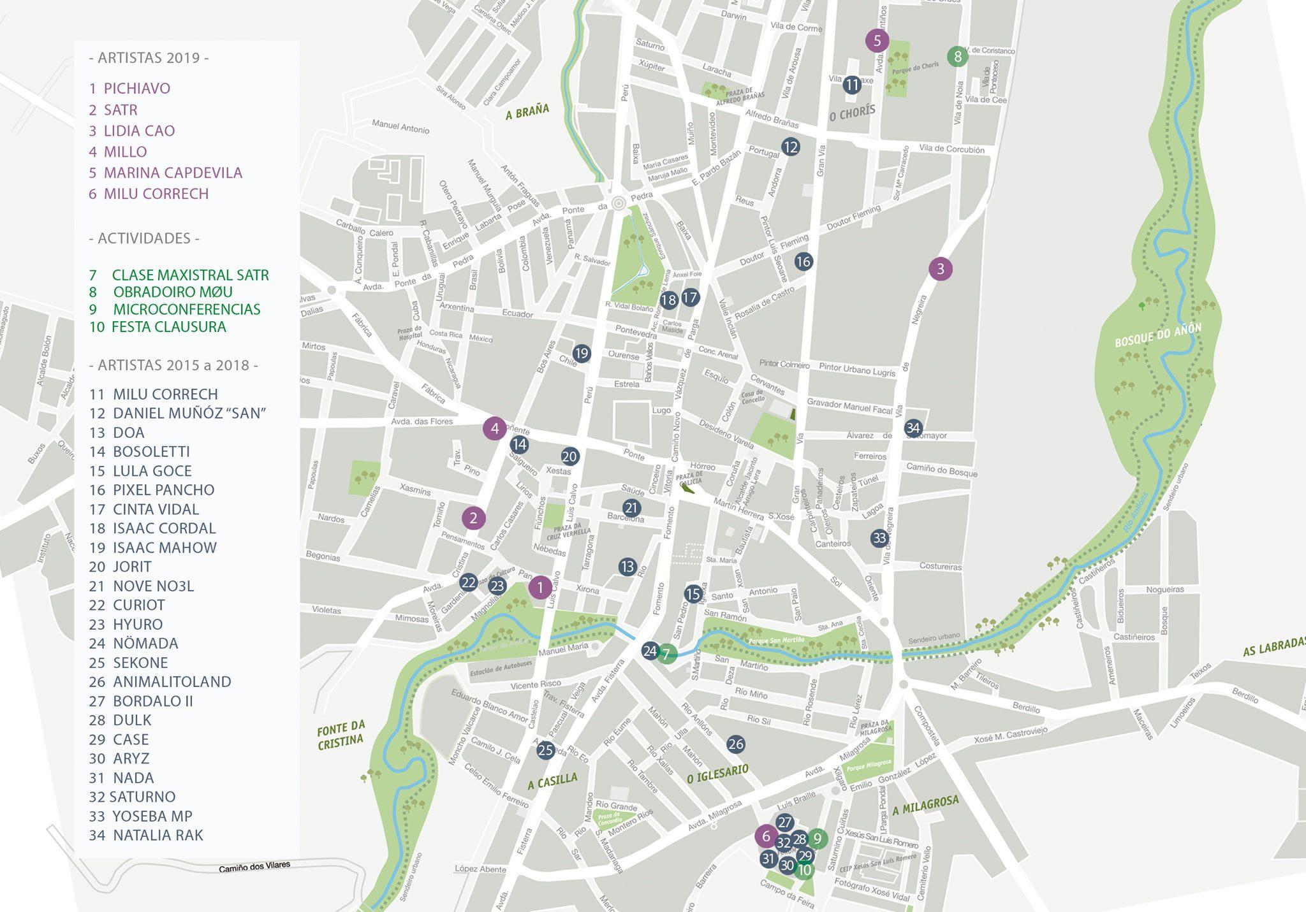1306x912 pixels.
Task: Select marker 26 in O Iglesario
Action: (x=735, y=744)
